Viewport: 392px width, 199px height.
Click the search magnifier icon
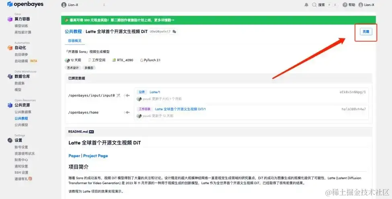click(x=314, y=5)
